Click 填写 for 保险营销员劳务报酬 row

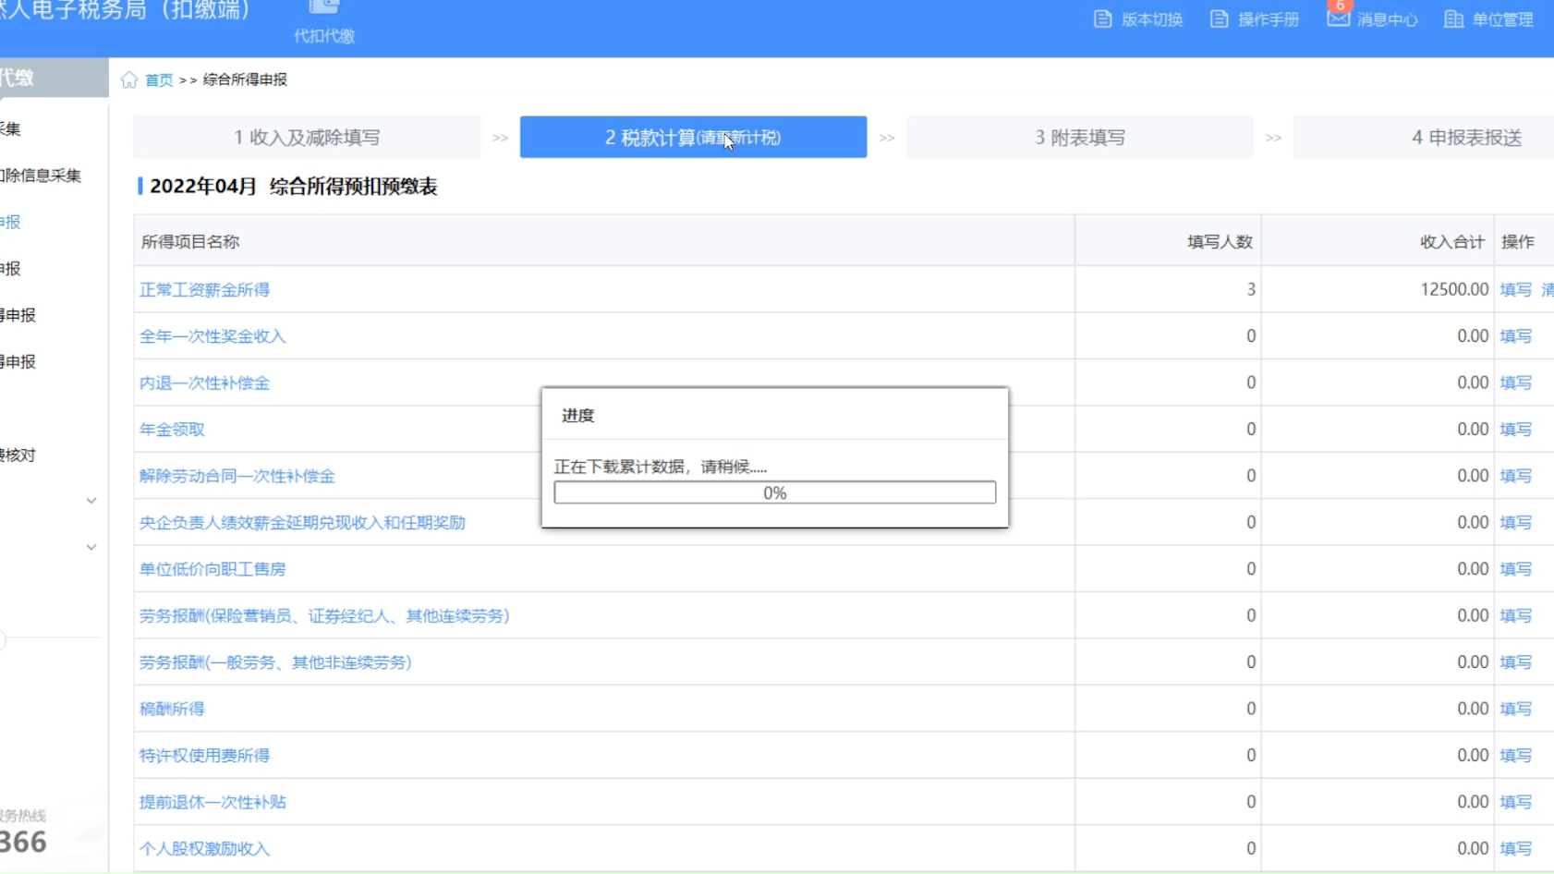1515,615
